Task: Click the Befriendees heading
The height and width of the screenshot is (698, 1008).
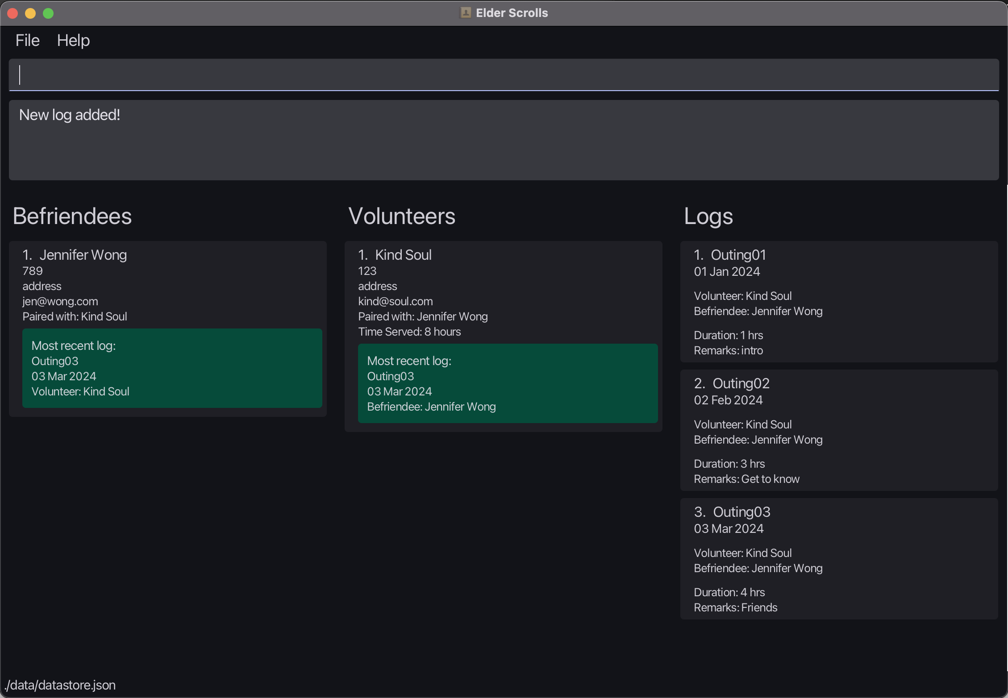Action: pos(72,216)
